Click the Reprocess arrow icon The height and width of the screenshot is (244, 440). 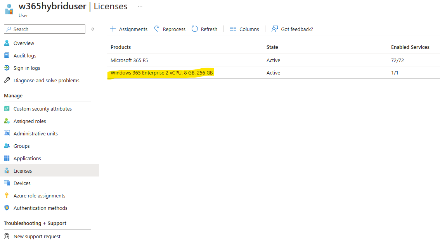[x=157, y=29]
